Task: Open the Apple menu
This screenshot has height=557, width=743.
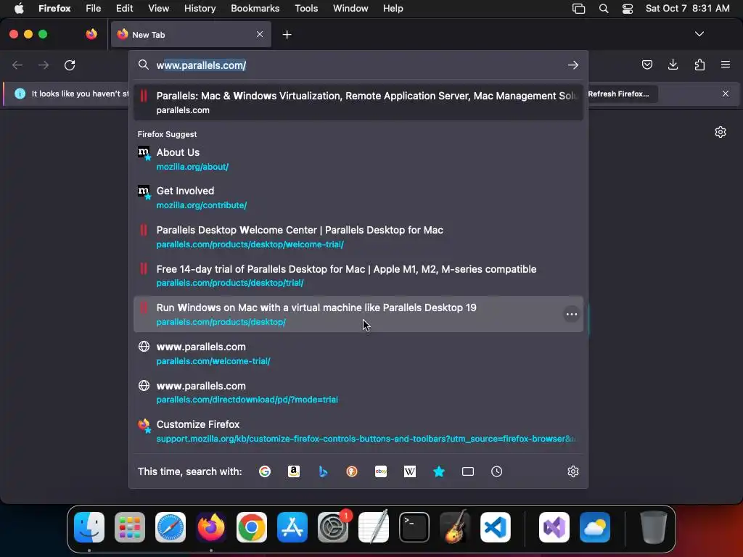Action: click(x=19, y=9)
